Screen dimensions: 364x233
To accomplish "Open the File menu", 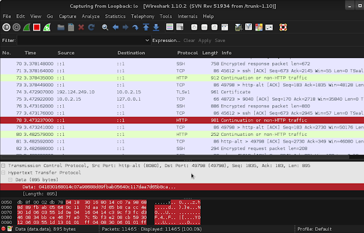I will click(x=7, y=16).
